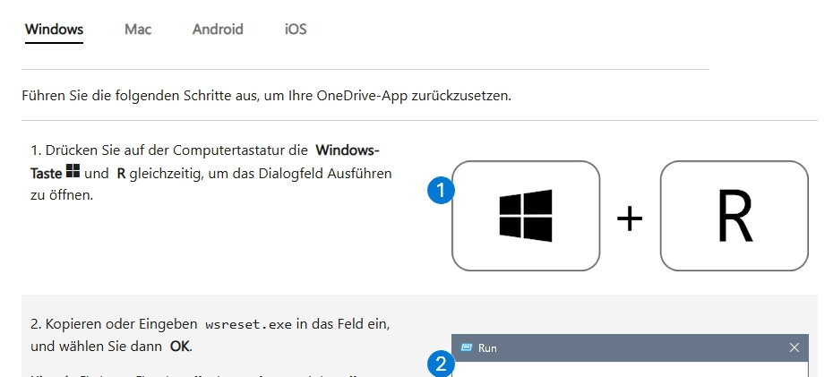
Task: Switch to the Windows tab
Action: 54,29
